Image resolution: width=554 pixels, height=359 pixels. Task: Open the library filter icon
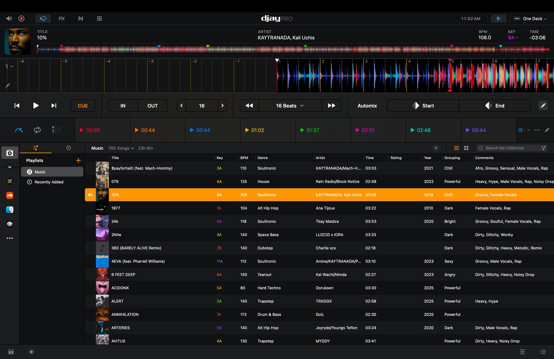click(436, 148)
